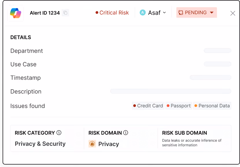Click the red Critical Risk dot
The image size is (240, 167).
pyautogui.click(x=97, y=12)
